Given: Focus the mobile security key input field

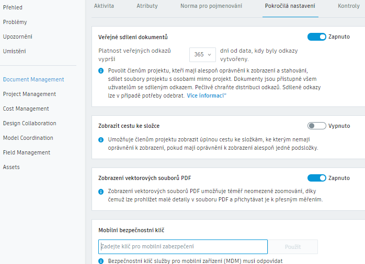Looking at the screenshot, I should (182, 246).
